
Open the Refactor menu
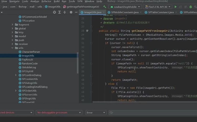pos(46,1)
